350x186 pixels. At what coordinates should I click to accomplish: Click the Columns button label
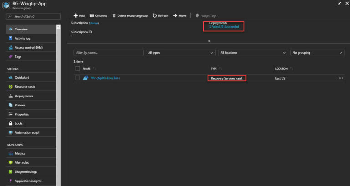click(101, 15)
